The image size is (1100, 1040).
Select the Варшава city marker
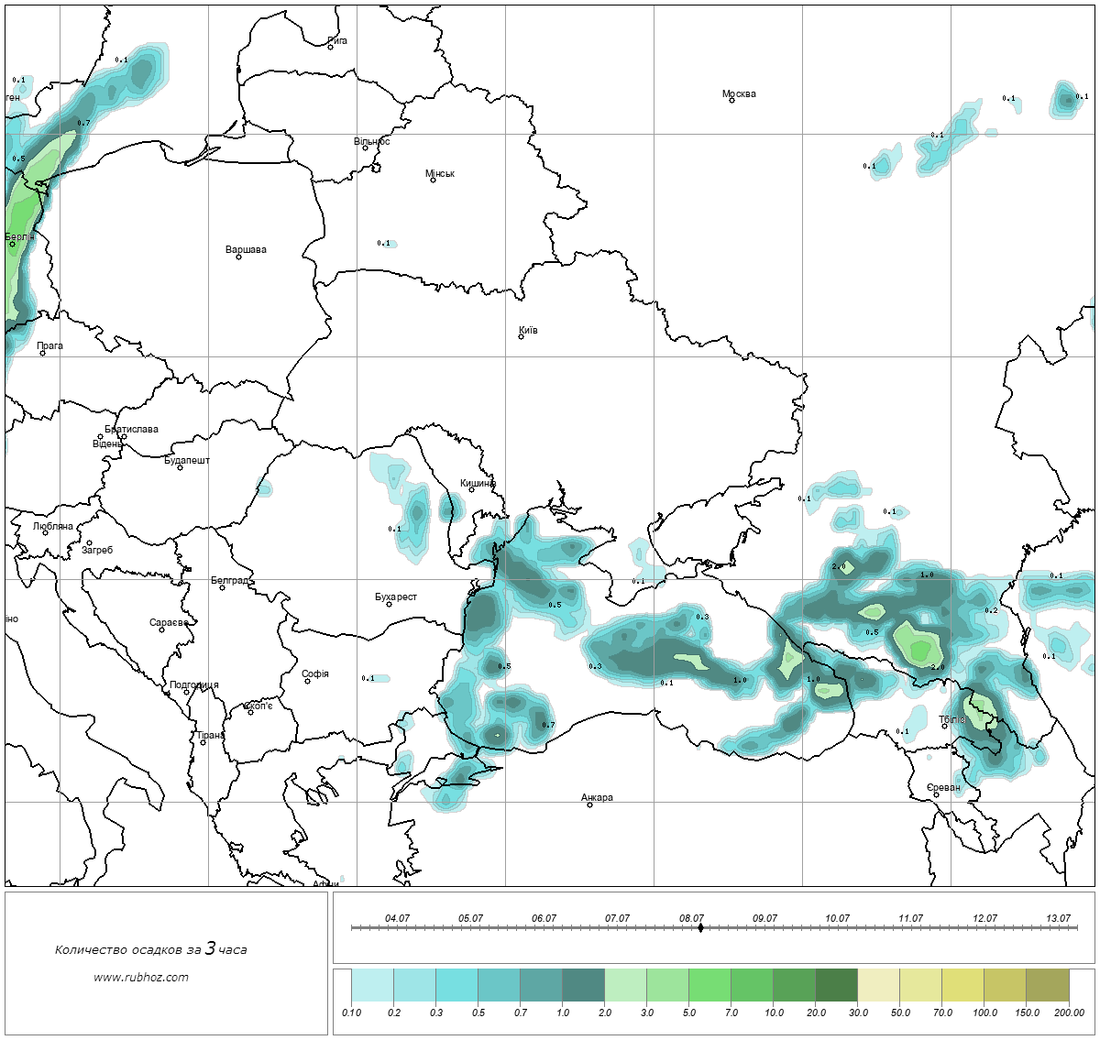click(x=238, y=257)
